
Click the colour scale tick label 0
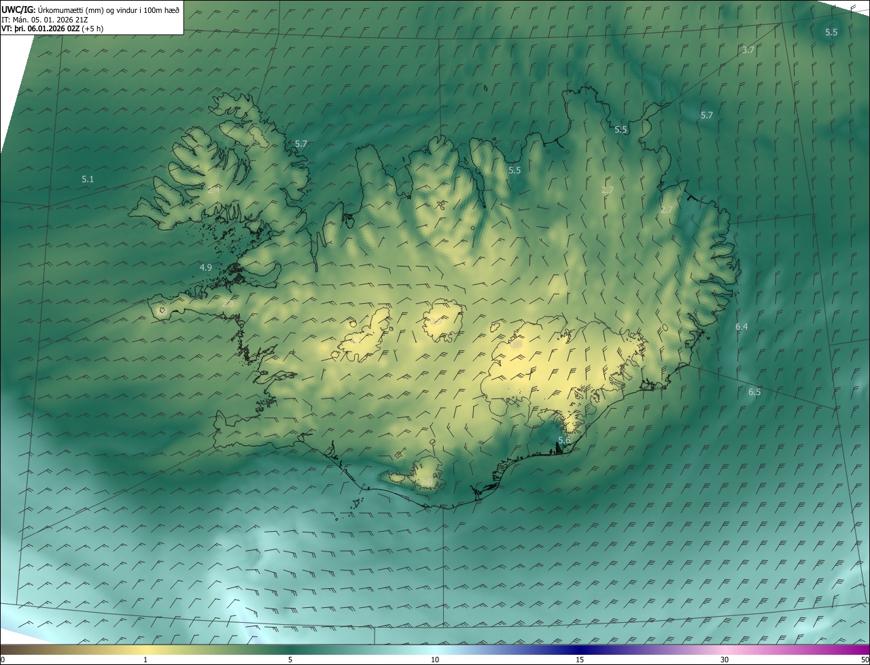click(3, 660)
